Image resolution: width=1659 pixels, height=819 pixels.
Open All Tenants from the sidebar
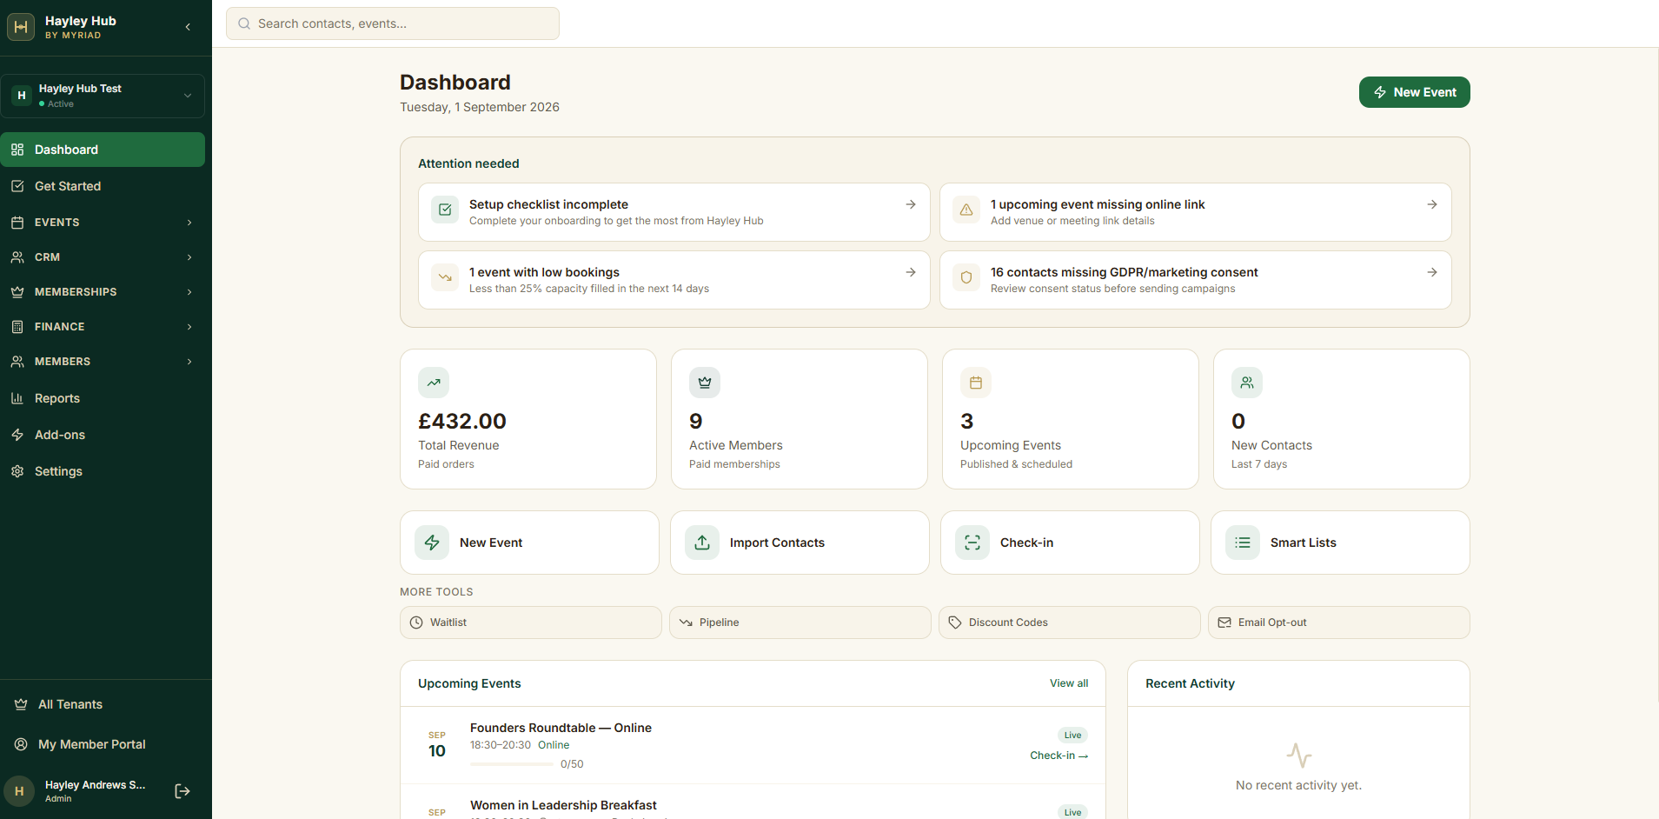[103, 704]
